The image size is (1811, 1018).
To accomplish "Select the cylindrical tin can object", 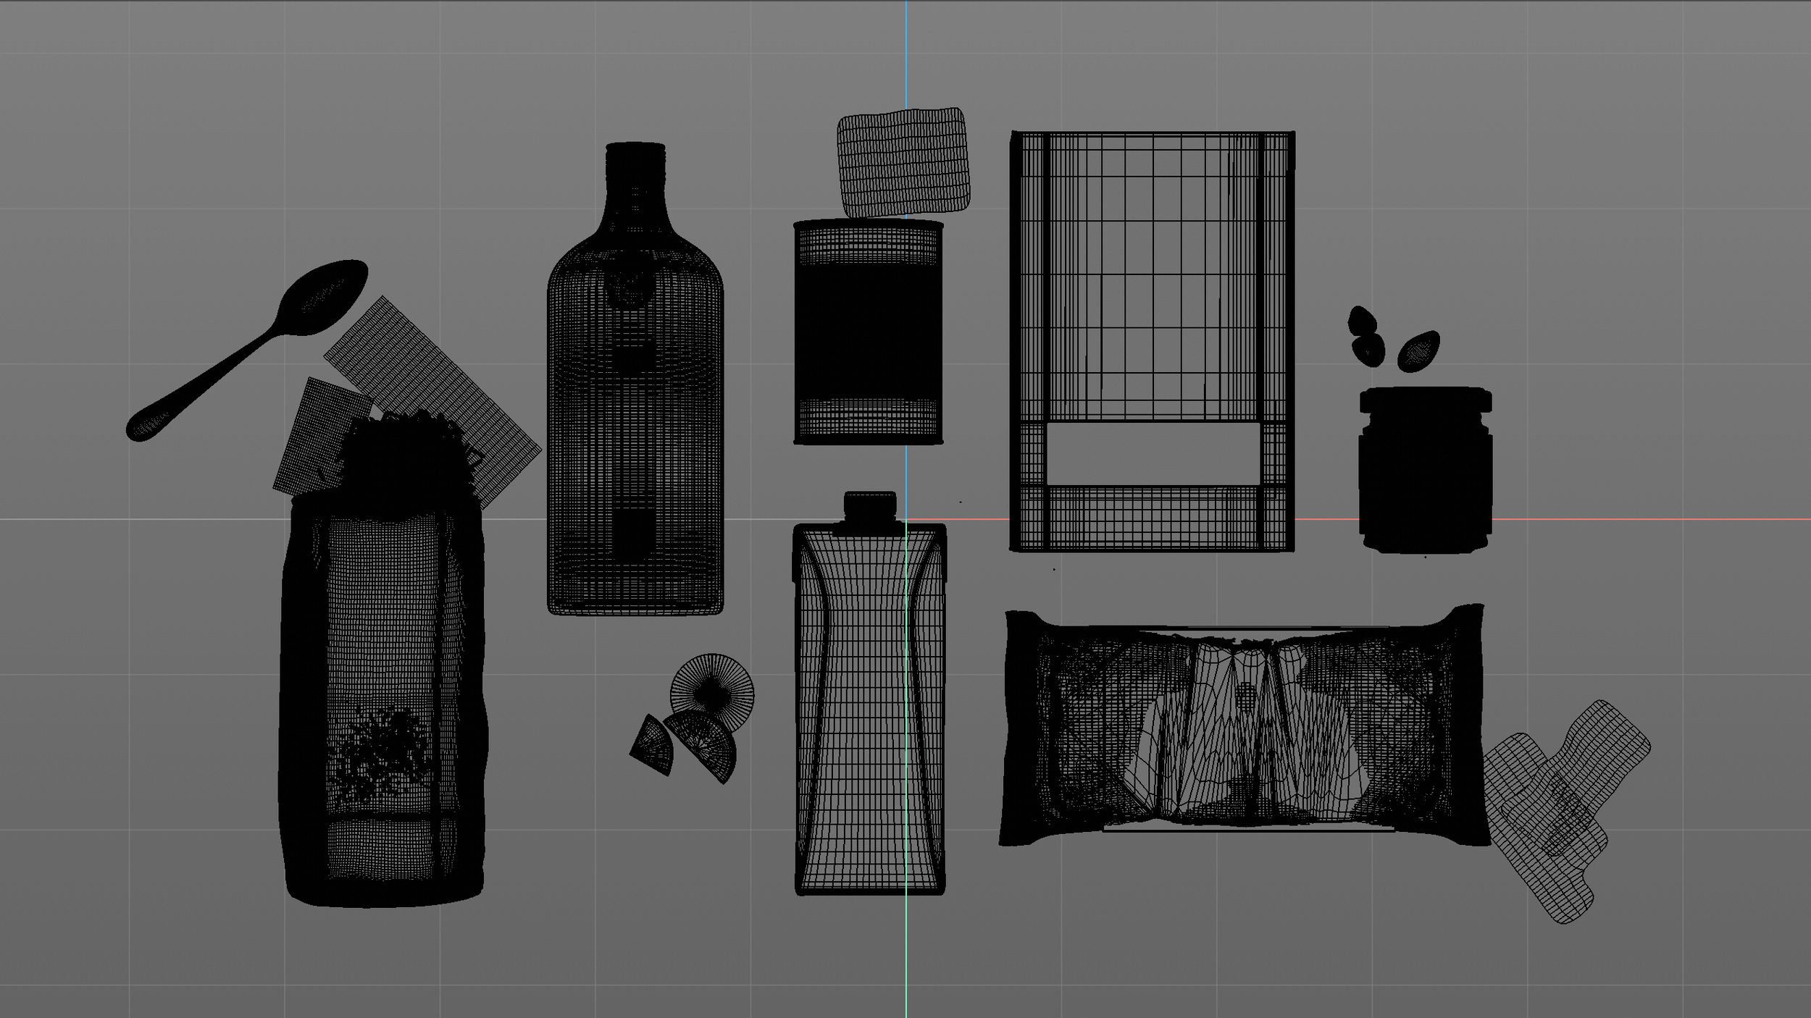I will coord(868,332).
